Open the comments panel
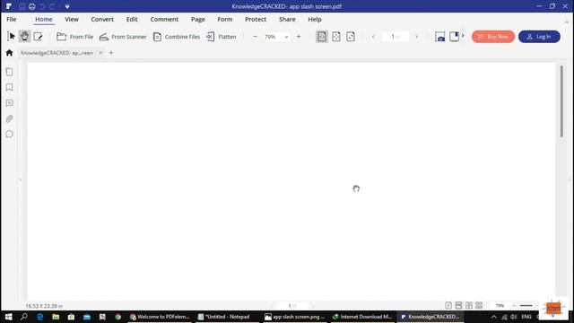Image resolution: width=574 pixels, height=323 pixels. [x=10, y=103]
